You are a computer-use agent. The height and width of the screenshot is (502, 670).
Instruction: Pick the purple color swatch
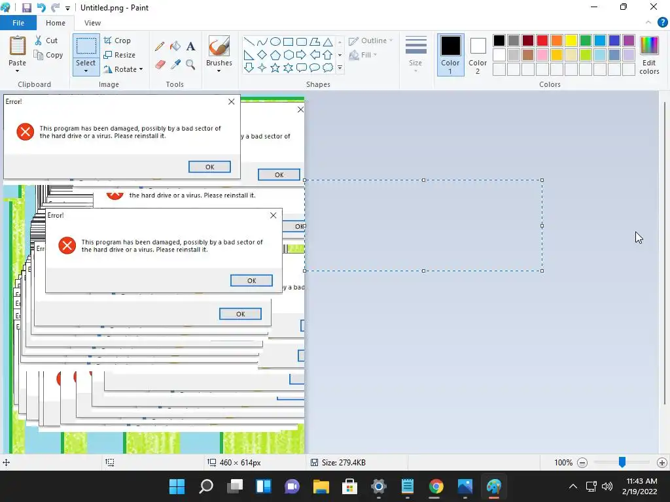point(629,41)
